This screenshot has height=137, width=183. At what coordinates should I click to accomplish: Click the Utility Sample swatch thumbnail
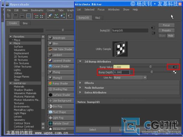click(x=120, y=49)
